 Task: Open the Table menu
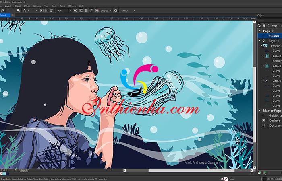coord(54,6)
